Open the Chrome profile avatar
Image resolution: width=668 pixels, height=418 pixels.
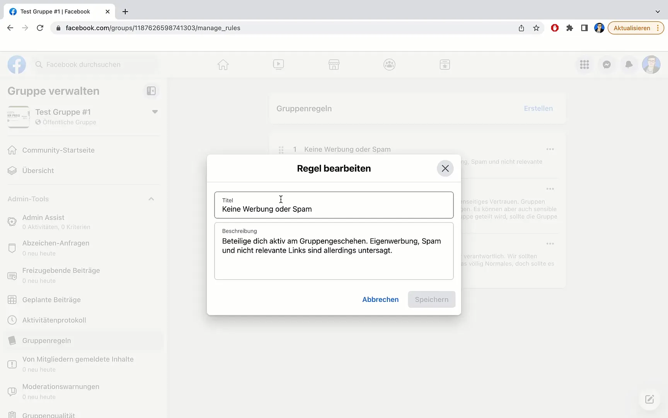click(599, 28)
